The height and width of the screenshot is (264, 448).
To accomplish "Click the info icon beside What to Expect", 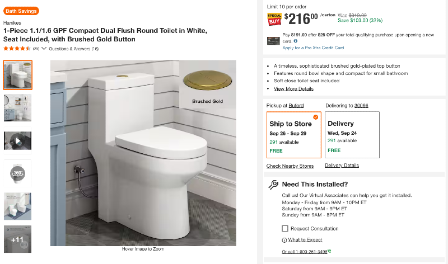I will click(x=284, y=241).
